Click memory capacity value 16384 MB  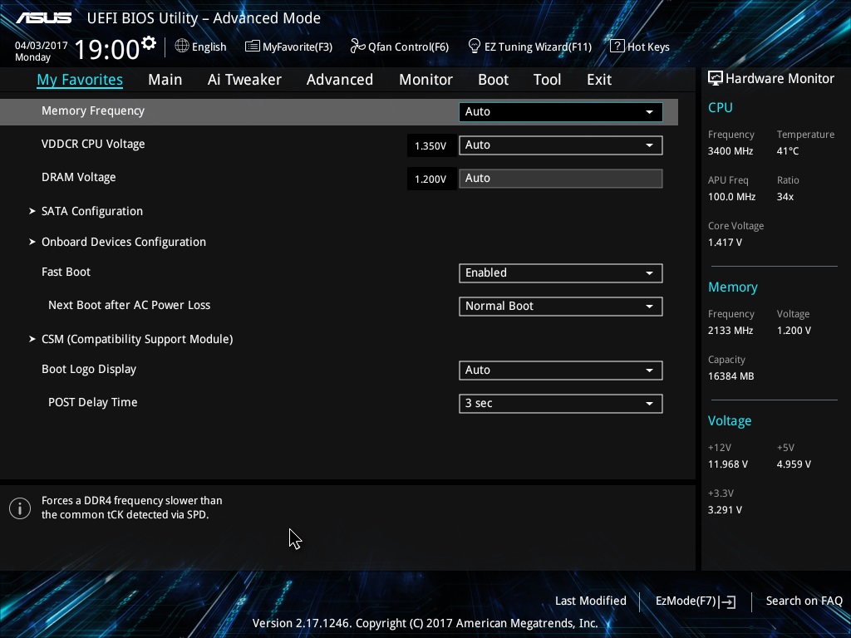click(730, 376)
